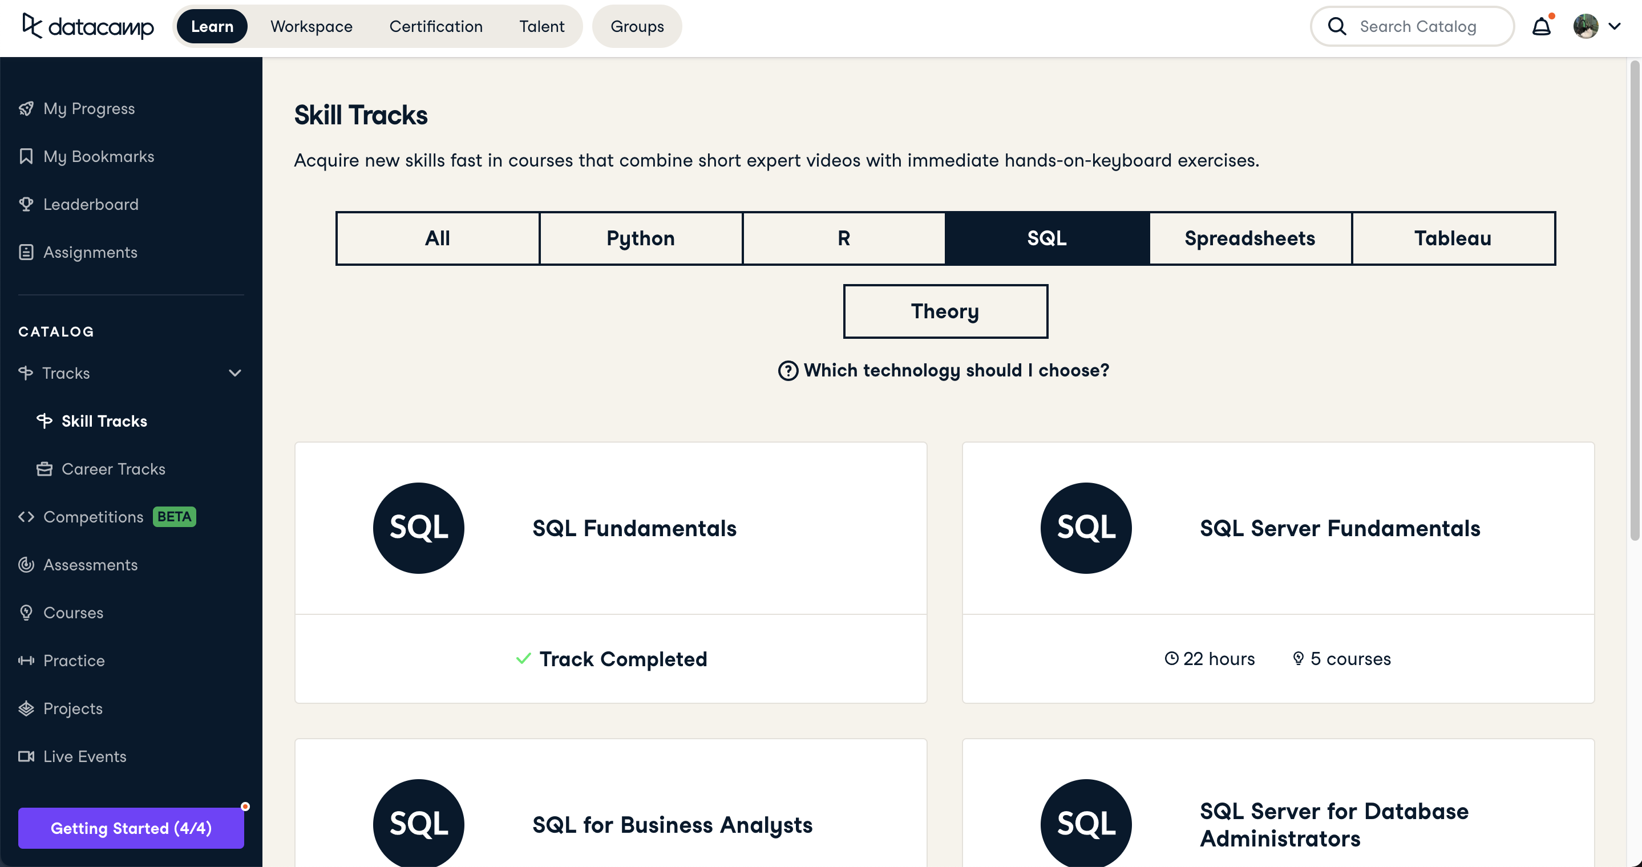Select the Tableau technology filter
Screen dimensions: 1642x867
[1453, 238]
